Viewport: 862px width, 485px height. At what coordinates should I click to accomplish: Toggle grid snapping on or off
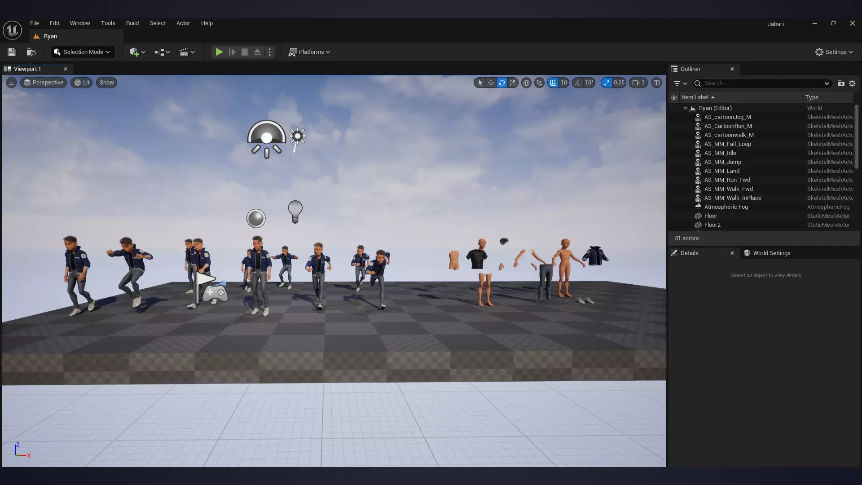pyautogui.click(x=553, y=83)
